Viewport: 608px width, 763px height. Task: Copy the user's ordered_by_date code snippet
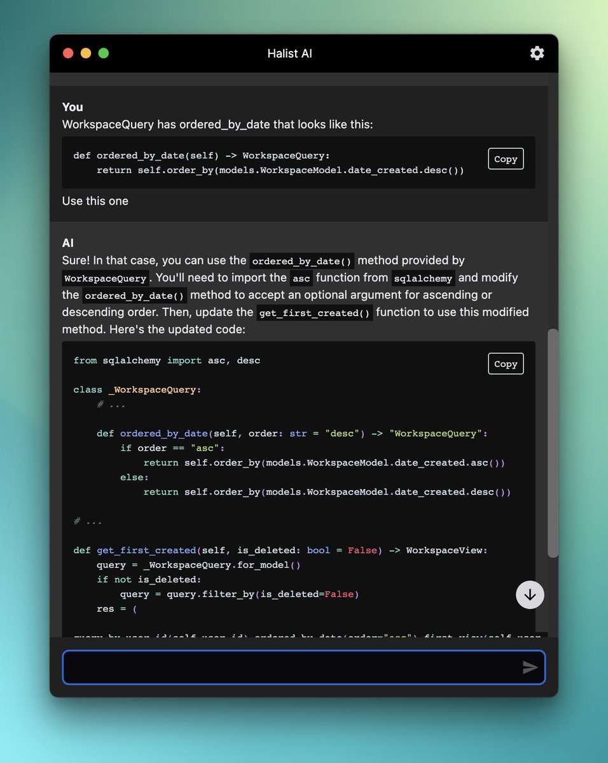[x=506, y=159]
